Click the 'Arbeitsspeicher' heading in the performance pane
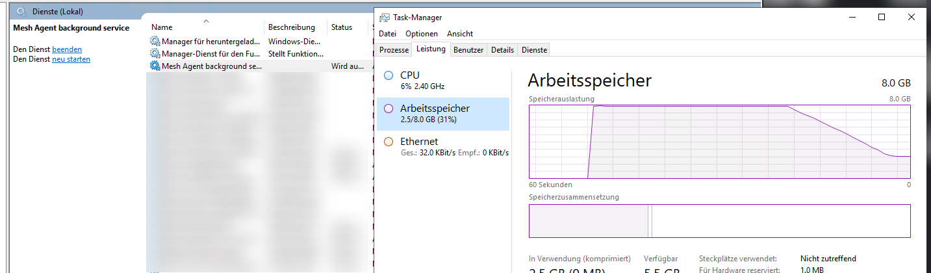Screen dimensions: 931x273 pyautogui.click(x=589, y=81)
